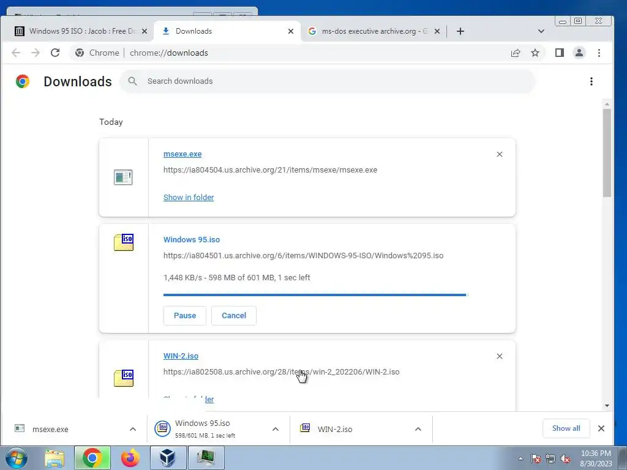This screenshot has width=627, height=470.
Task: Open the msexe.exe download link
Action: (182, 154)
